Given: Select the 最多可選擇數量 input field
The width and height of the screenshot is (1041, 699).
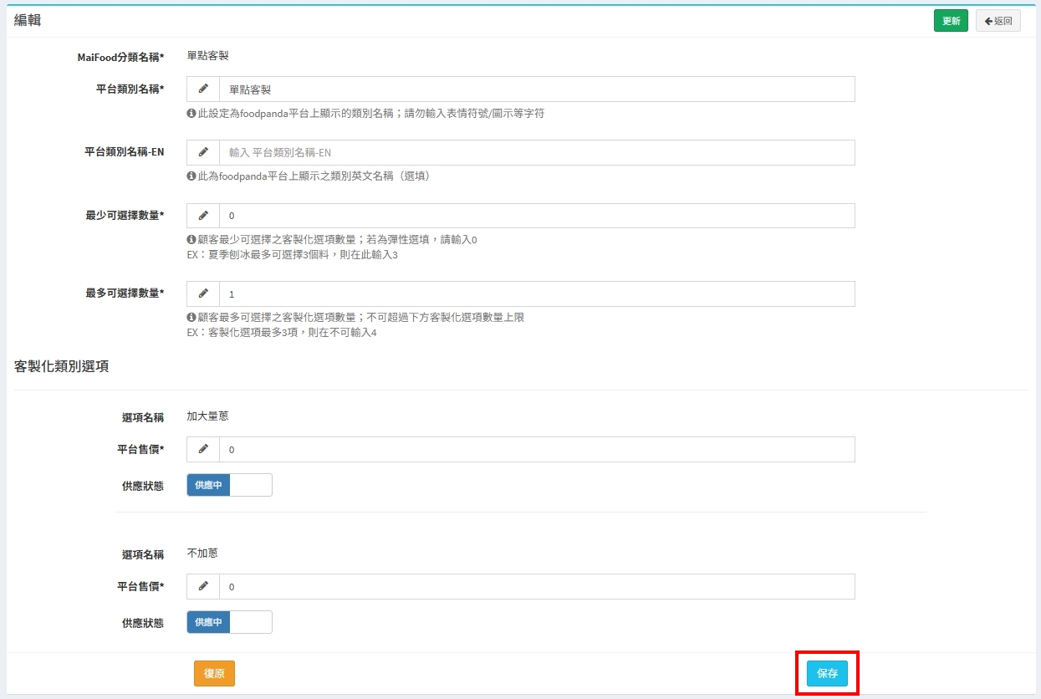Looking at the screenshot, I should pos(536,293).
